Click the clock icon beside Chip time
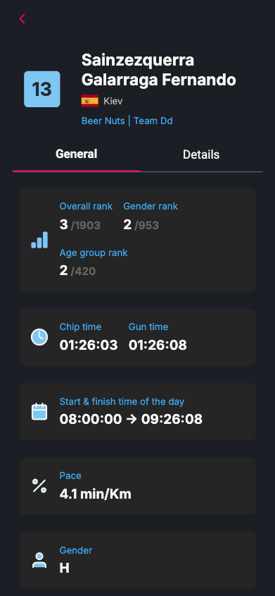275x596 pixels. click(39, 337)
